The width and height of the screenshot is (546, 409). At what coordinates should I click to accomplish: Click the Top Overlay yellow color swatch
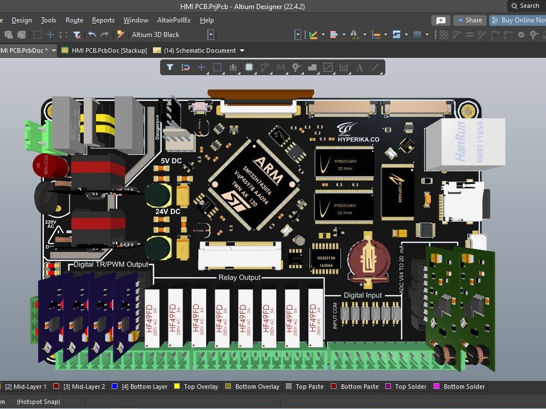click(x=176, y=386)
